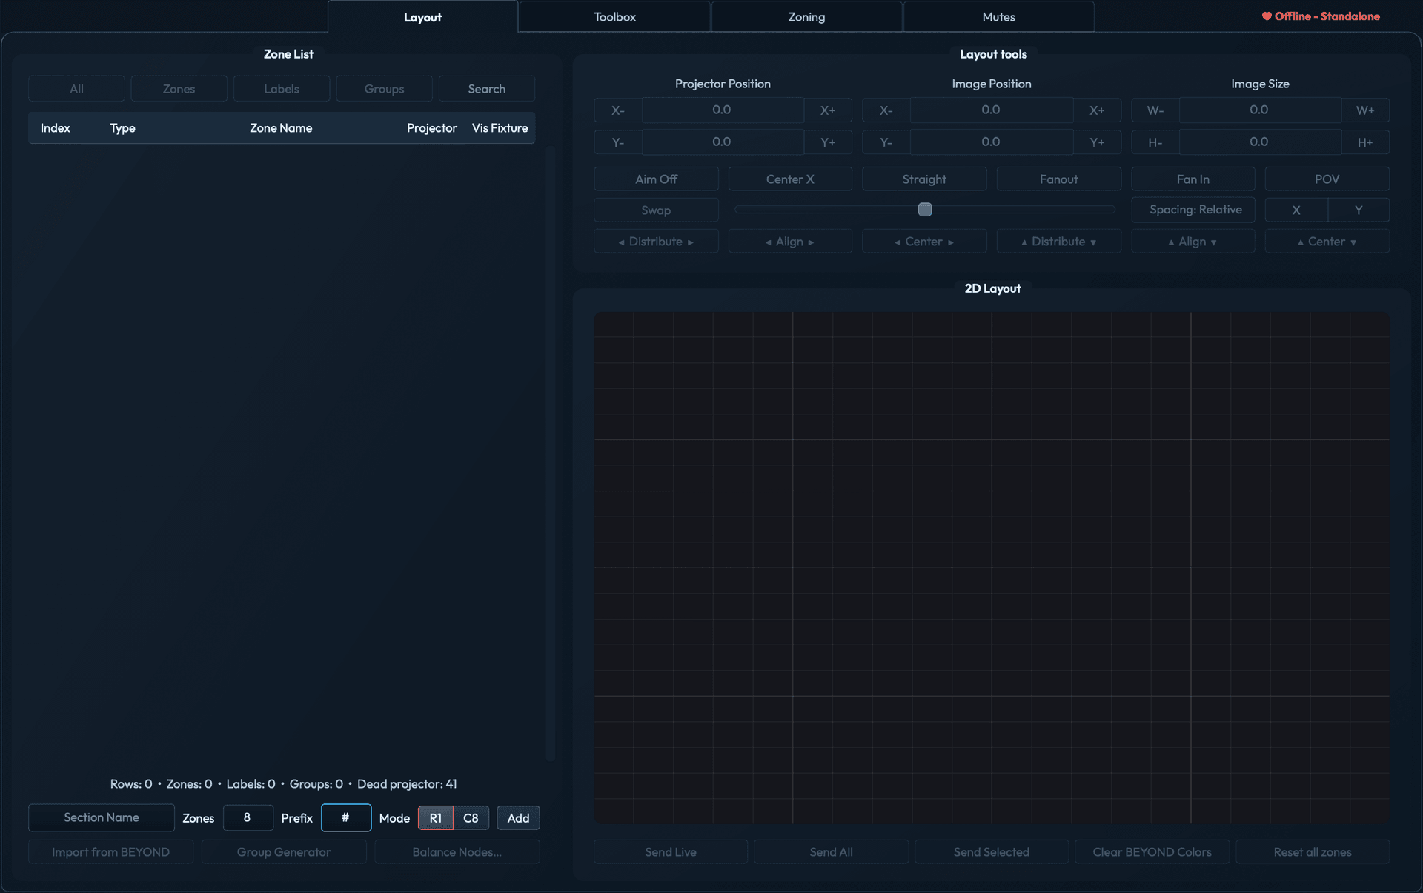Click the Section Name input field
The image size is (1423, 893).
point(102,818)
